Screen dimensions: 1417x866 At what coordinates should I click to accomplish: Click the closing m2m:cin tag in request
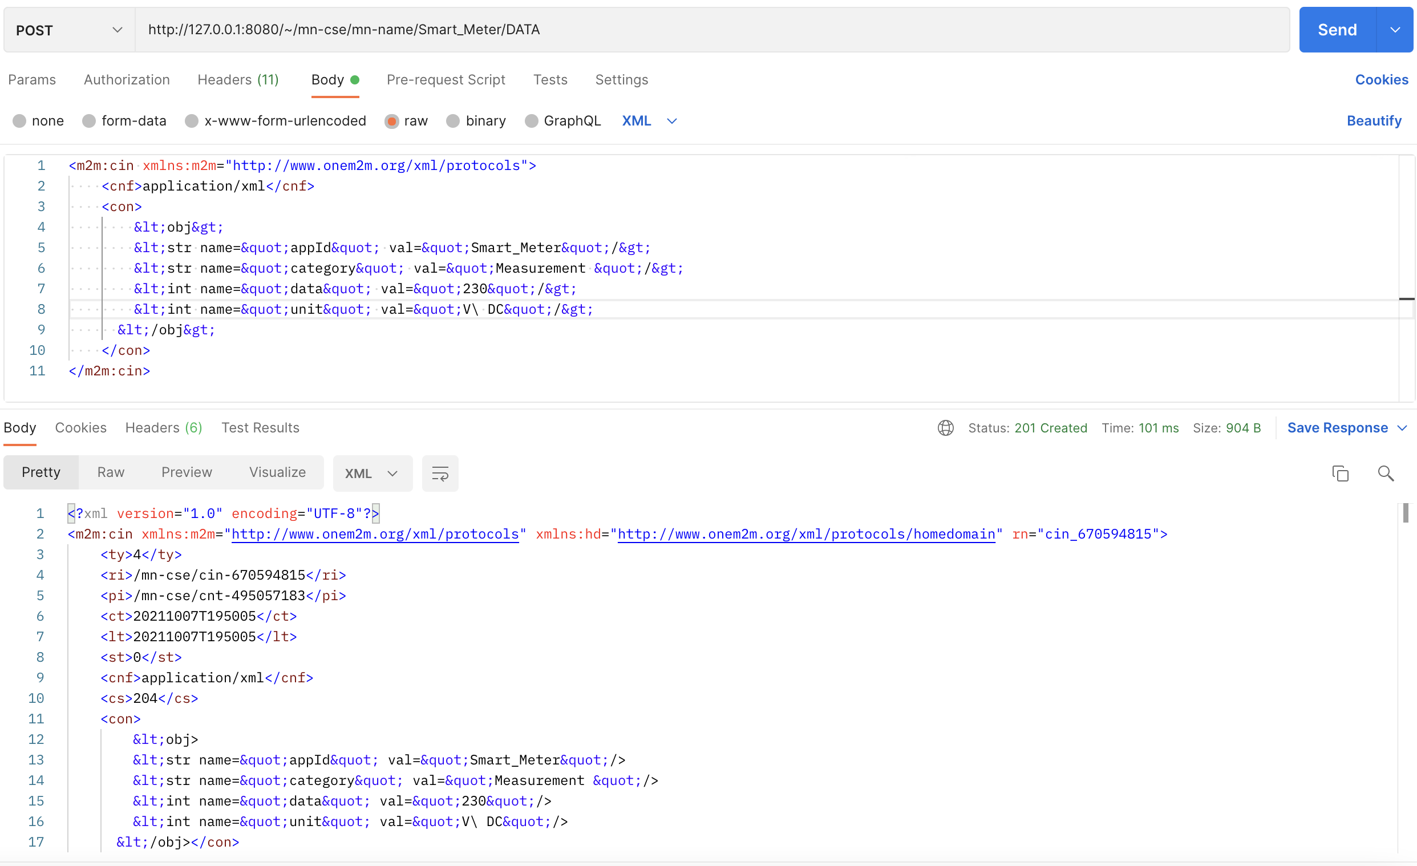110,371
